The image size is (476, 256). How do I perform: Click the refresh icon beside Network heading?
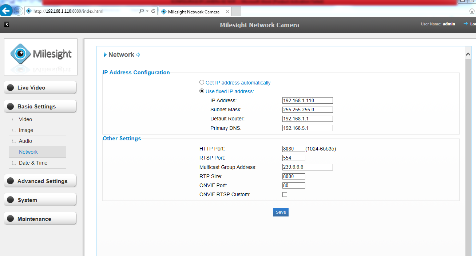pyautogui.click(x=138, y=55)
